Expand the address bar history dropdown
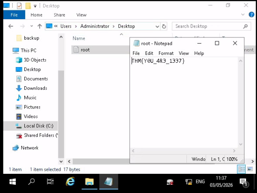 coord(157,27)
